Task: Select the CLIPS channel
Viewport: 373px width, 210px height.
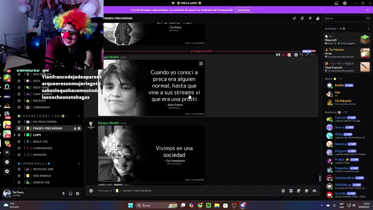Action: (48, 135)
